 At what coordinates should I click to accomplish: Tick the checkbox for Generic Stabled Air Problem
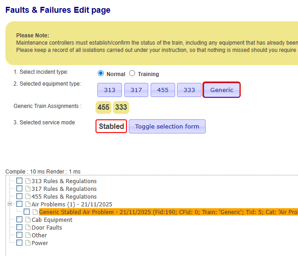coord(27,212)
